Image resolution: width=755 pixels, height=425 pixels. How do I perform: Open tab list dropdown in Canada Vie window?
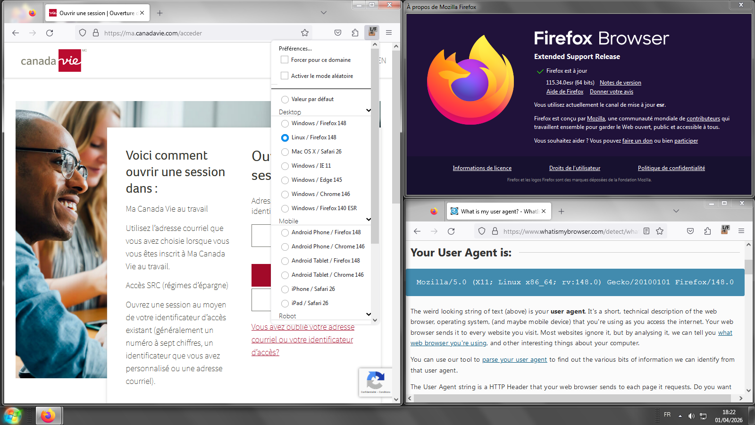tap(324, 13)
